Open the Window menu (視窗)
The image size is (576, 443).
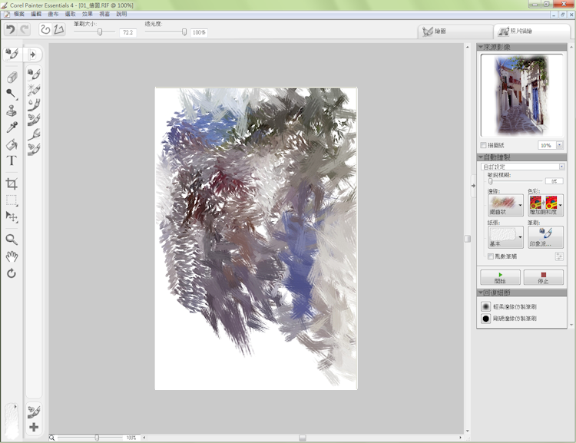click(x=104, y=14)
